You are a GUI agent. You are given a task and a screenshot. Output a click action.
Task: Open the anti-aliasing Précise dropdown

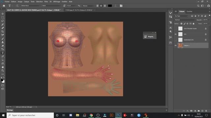click(x=88, y=6)
